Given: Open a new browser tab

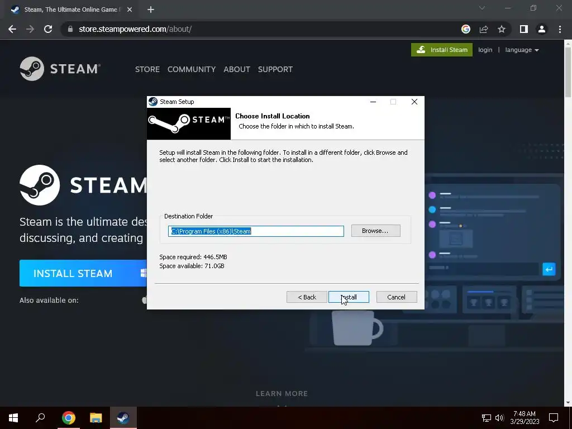Looking at the screenshot, I should [x=151, y=10].
